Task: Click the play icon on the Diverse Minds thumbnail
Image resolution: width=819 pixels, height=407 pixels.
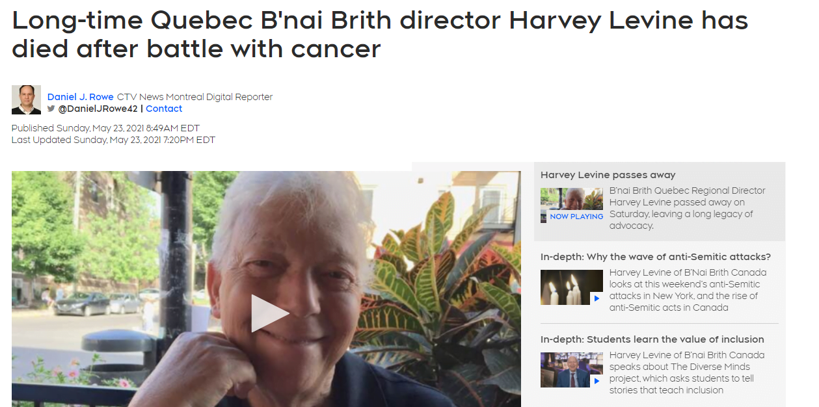Action: 597,381
